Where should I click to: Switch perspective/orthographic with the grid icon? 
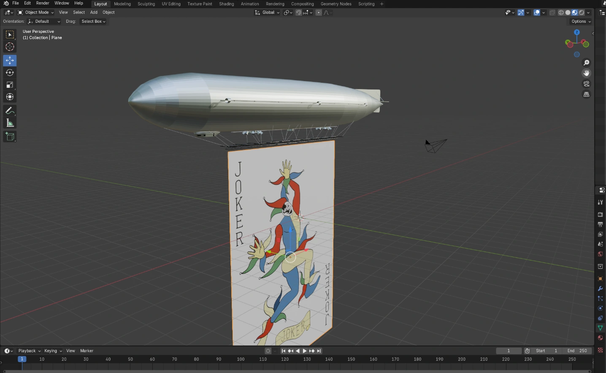click(587, 95)
